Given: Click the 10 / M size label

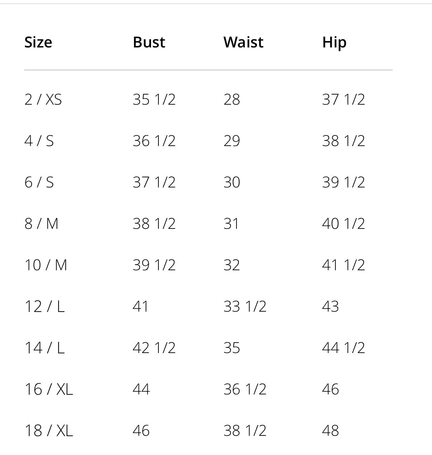Looking at the screenshot, I should coord(46,265).
